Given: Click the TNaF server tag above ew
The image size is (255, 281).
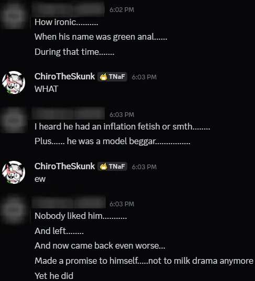Looking at the screenshot, I should click(112, 167).
